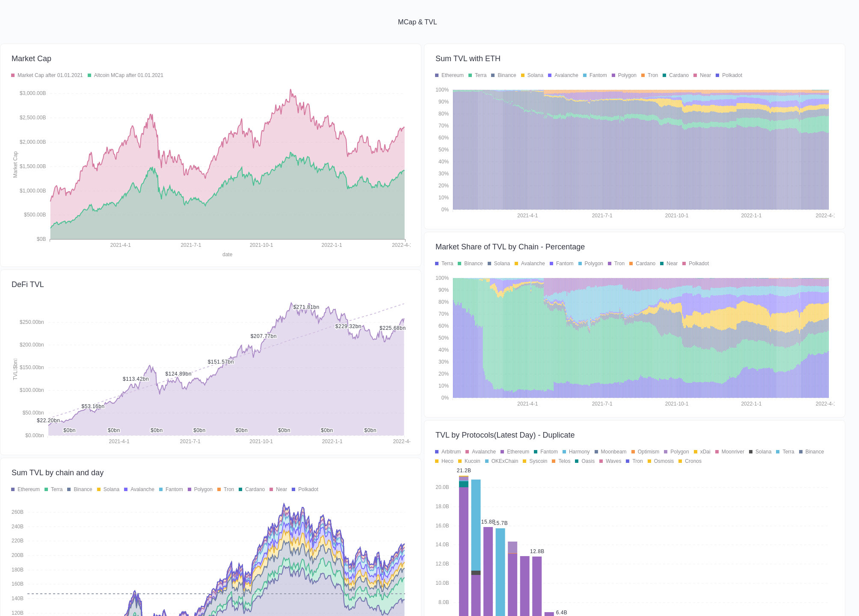This screenshot has width=859, height=616.
Task: Click the MCap & TVL dashboard title
Action: tap(417, 22)
